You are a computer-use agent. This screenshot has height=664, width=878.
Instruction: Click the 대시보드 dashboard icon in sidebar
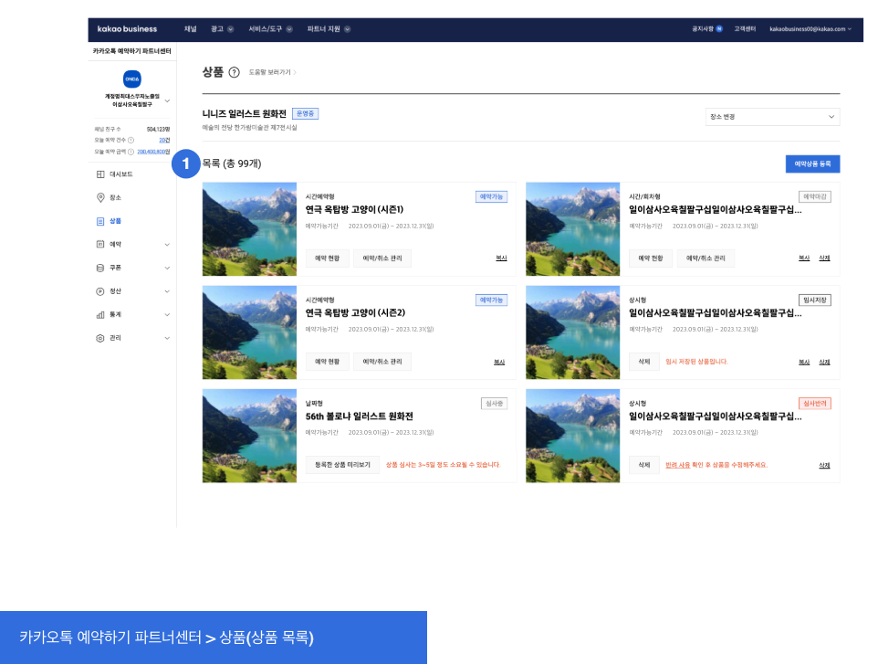click(x=100, y=174)
